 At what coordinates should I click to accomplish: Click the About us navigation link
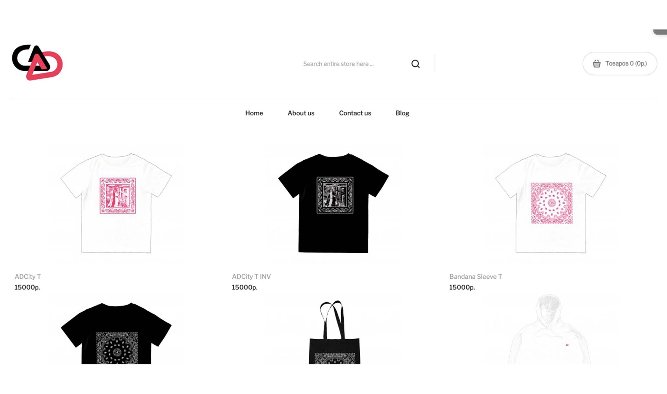(301, 113)
